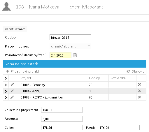
Task: Open the calendar date picker icon
Action: [x=75, y=55]
